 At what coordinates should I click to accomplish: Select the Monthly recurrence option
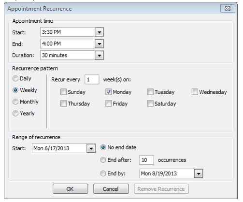(x=15, y=102)
